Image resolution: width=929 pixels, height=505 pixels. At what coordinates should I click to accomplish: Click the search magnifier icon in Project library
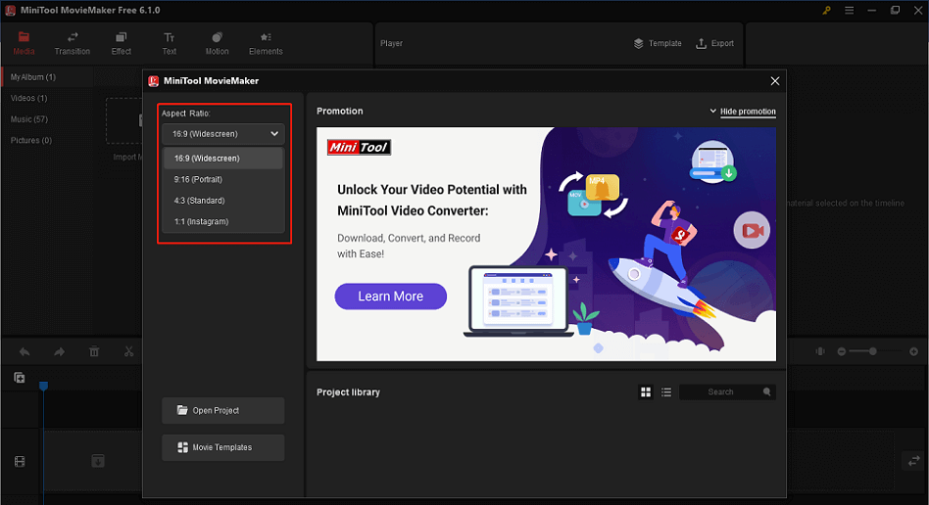(766, 392)
